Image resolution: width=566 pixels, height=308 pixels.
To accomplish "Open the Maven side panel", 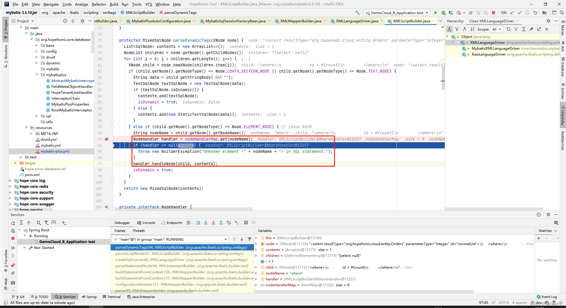I will [x=563, y=28].
